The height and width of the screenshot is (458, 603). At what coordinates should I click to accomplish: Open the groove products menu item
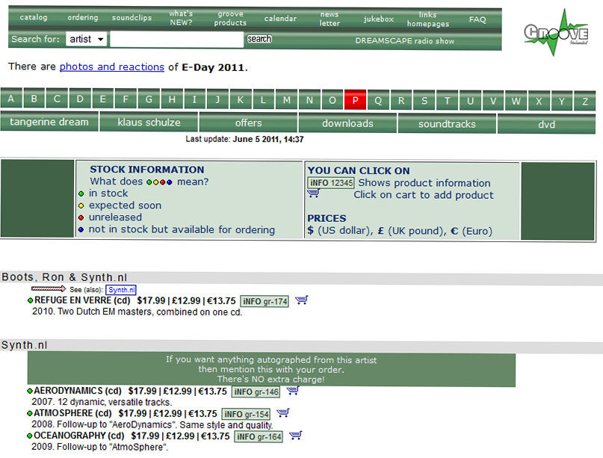[230, 19]
